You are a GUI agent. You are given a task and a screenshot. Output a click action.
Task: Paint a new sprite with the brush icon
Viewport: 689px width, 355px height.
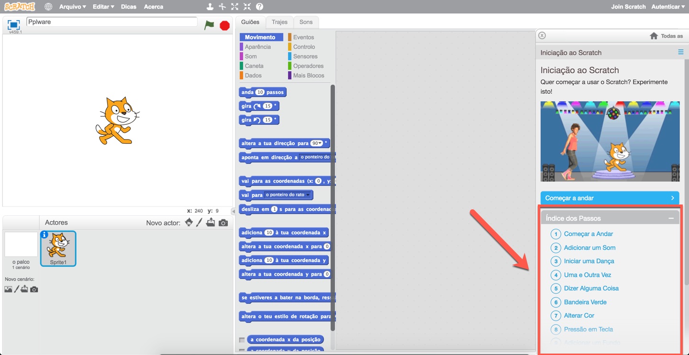(200, 222)
